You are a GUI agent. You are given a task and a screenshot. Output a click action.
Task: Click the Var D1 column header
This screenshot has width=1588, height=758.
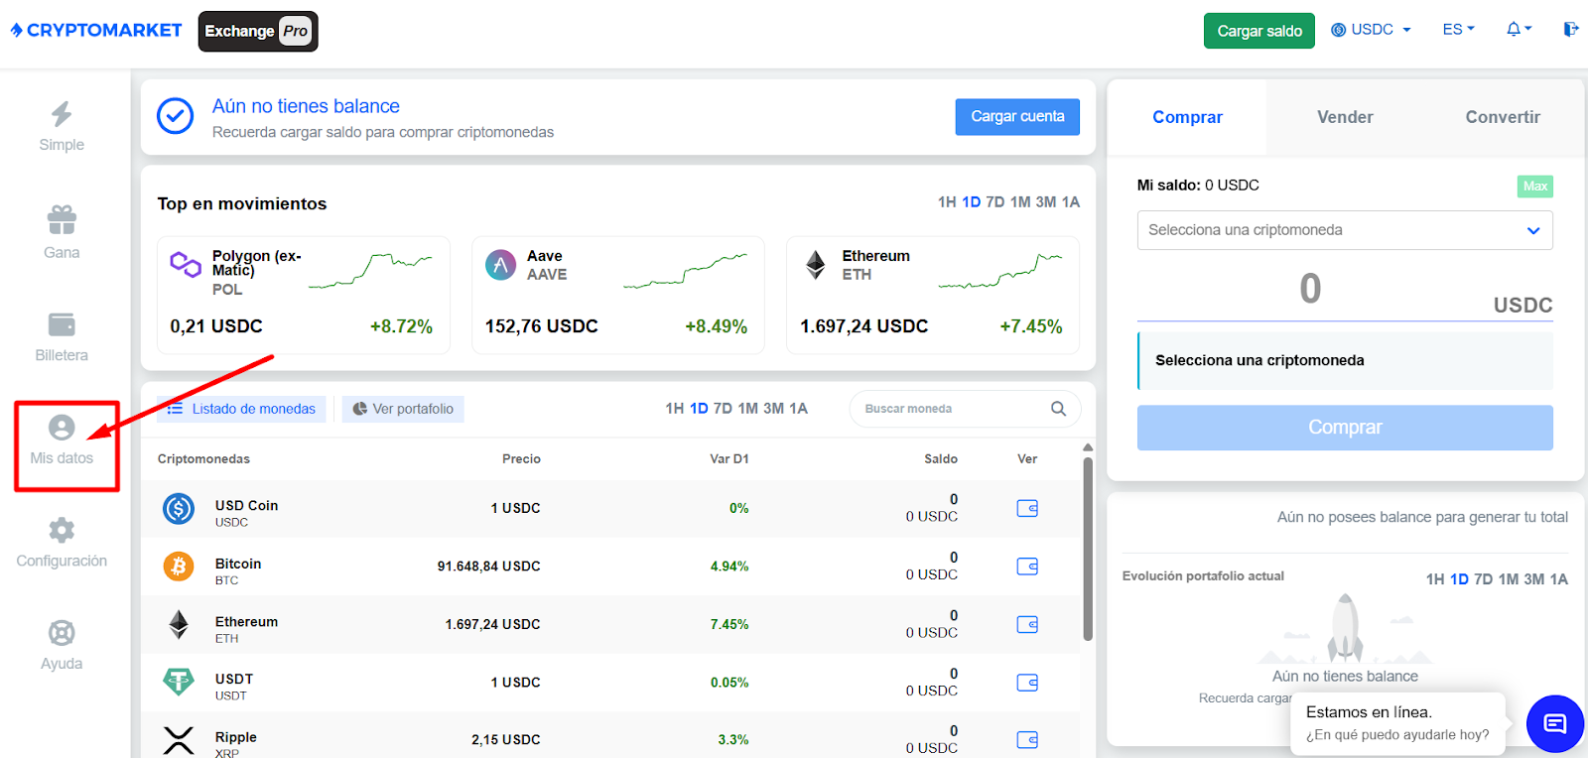tap(729, 459)
